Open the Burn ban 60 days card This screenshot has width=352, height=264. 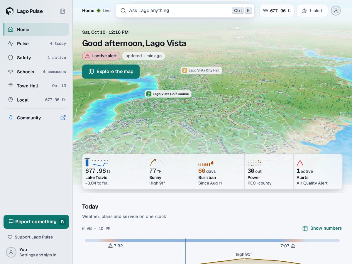tap(220, 172)
